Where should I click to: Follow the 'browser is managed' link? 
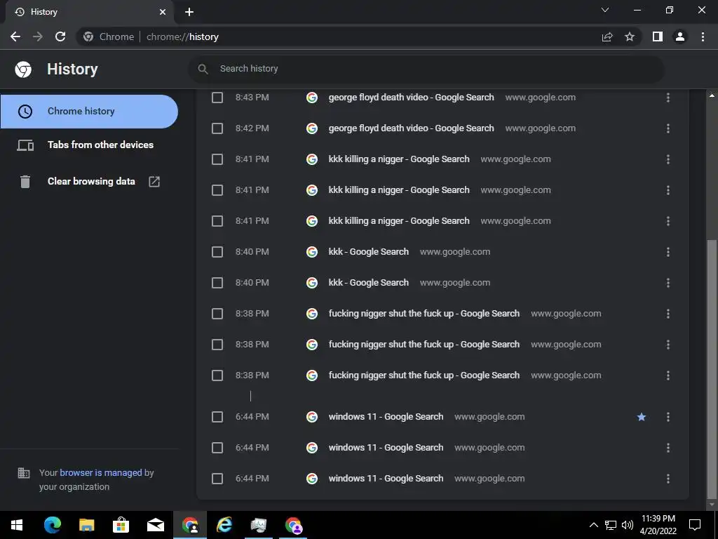101,472
